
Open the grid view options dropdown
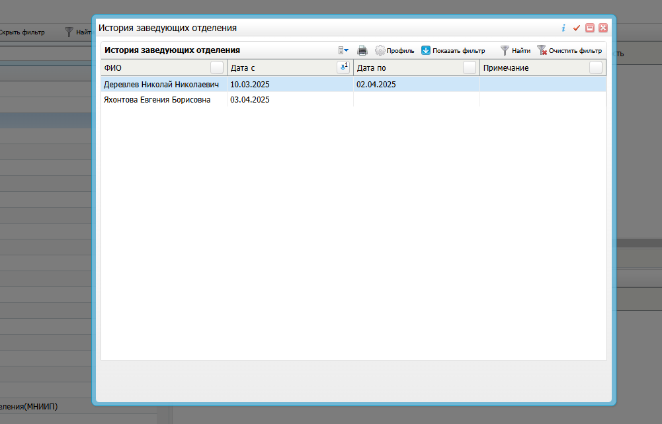(x=343, y=50)
